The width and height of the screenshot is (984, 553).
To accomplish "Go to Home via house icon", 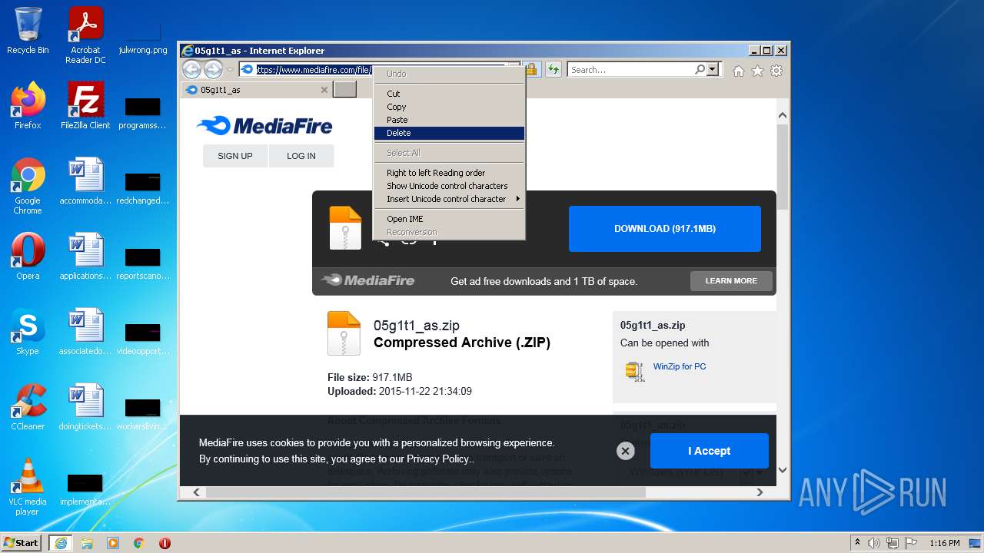I will (x=738, y=71).
